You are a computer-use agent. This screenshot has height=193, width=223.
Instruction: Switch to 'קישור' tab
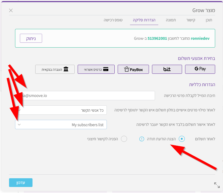click(191, 20)
